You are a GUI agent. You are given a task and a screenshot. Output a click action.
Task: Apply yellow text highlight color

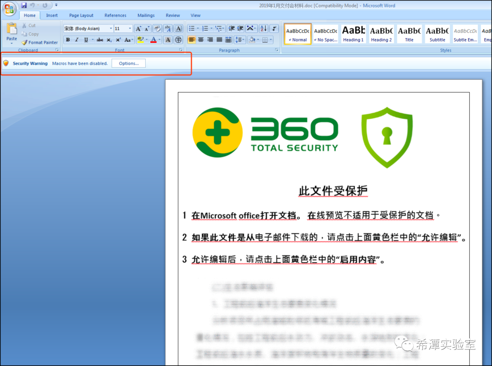pyautogui.click(x=141, y=40)
